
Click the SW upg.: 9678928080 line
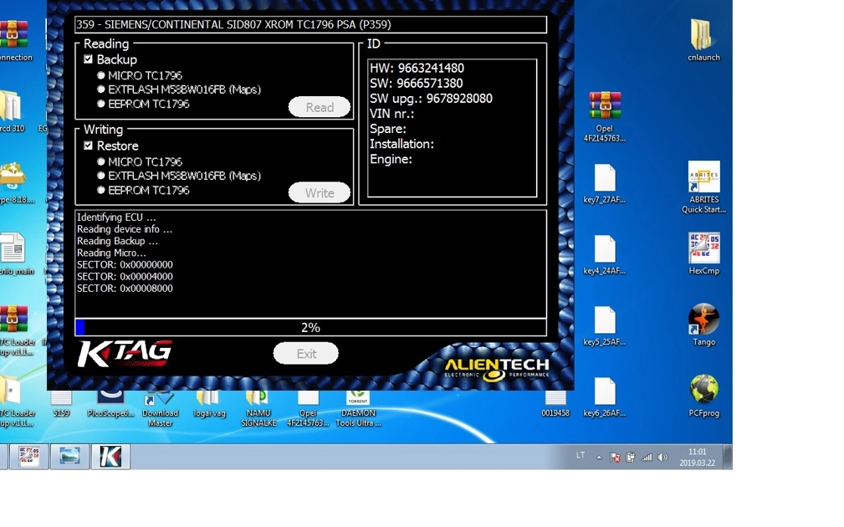click(431, 98)
